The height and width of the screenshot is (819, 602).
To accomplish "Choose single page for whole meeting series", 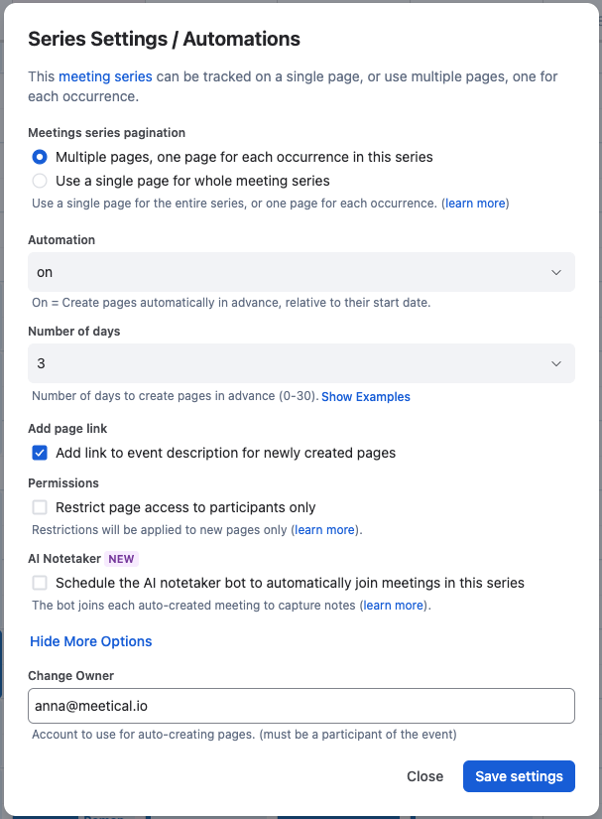I will point(40,181).
